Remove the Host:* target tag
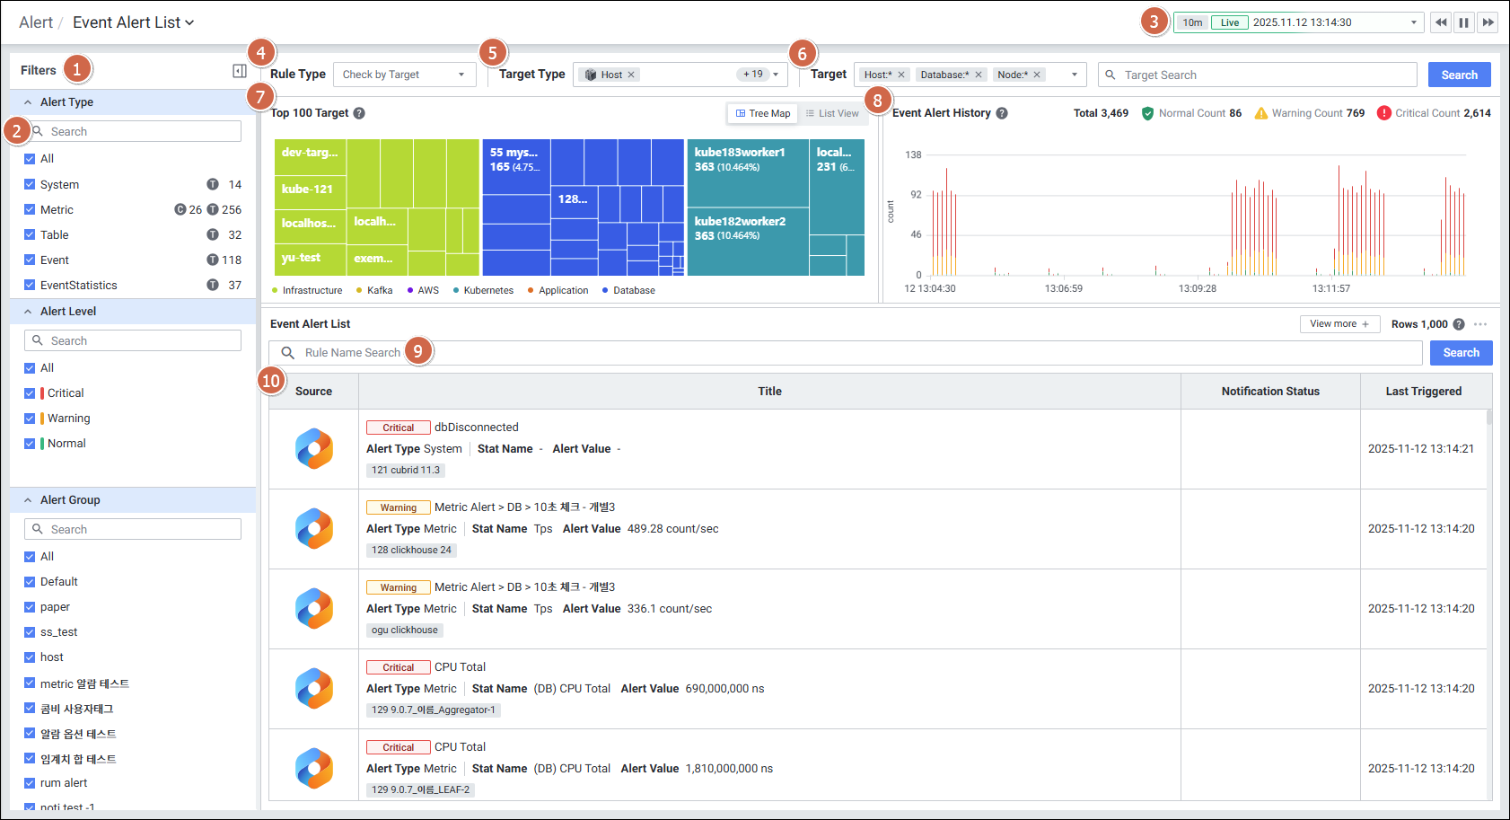This screenshot has height=820, width=1510. pyautogui.click(x=901, y=75)
